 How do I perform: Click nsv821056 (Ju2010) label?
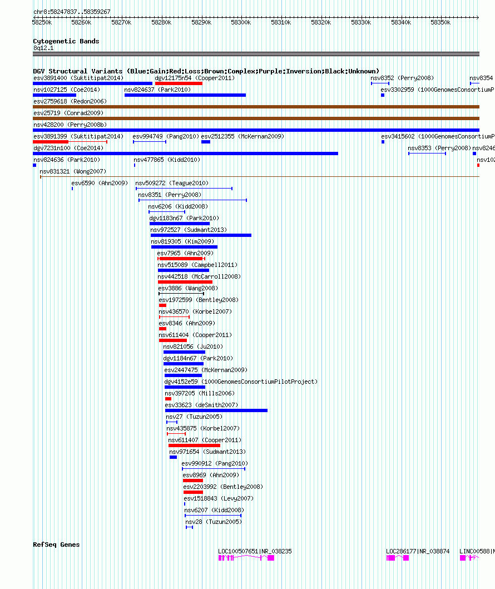coord(193,347)
